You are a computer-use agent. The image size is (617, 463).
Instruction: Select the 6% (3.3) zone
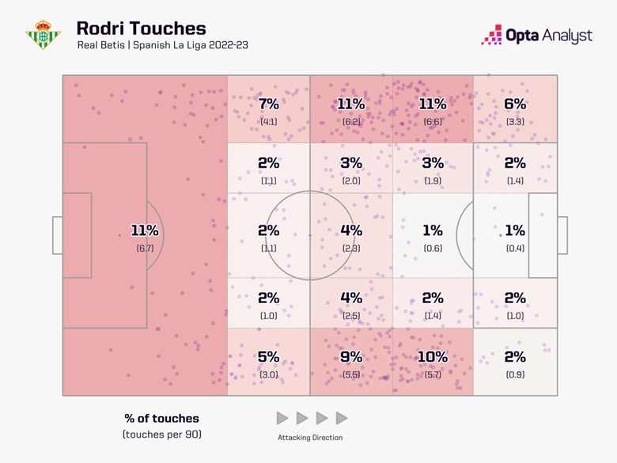(515, 110)
